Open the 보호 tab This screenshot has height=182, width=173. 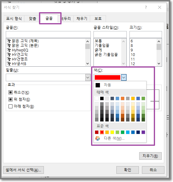tap(98, 19)
